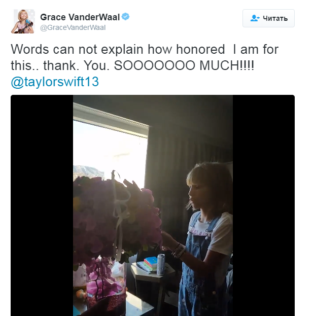Click the left black letterbox bar

click(x=42, y=205)
